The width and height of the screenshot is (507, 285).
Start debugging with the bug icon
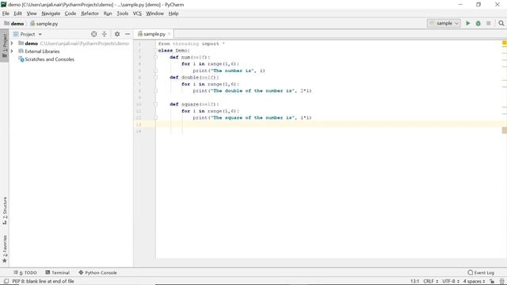(478, 23)
